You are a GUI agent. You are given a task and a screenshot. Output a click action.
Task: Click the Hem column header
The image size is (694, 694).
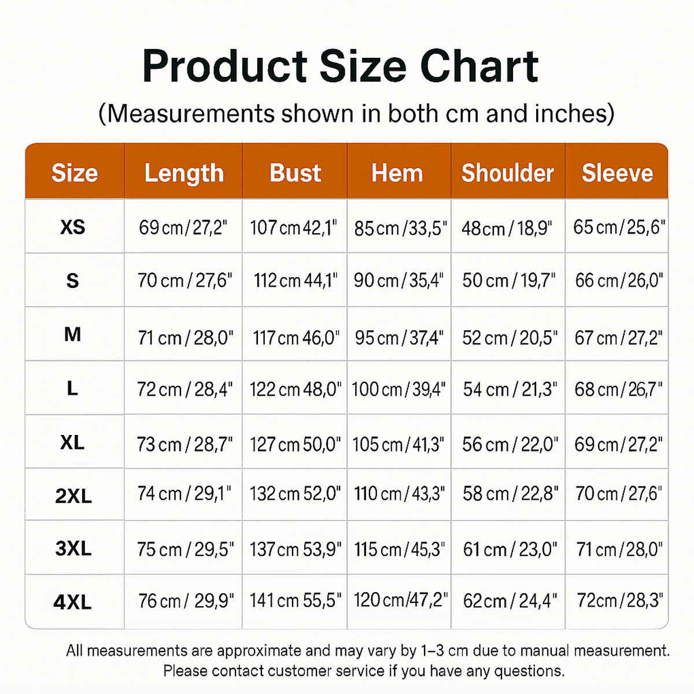(x=397, y=173)
